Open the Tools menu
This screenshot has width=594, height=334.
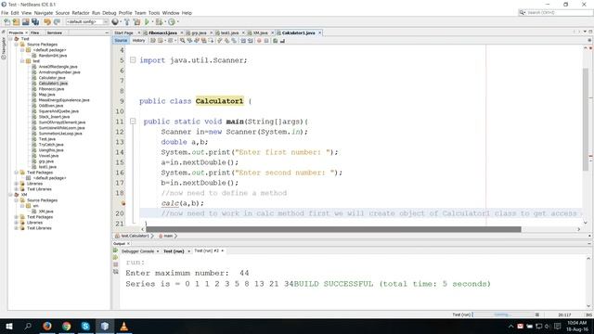point(154,13)
